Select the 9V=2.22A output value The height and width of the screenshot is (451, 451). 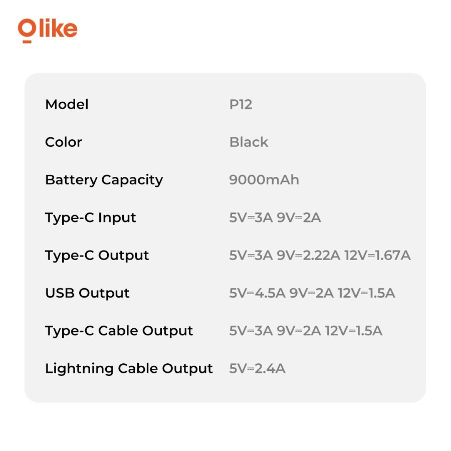coord(308,255)
